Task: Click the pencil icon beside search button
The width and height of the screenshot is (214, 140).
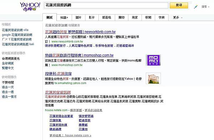Action: coord(196,6)
